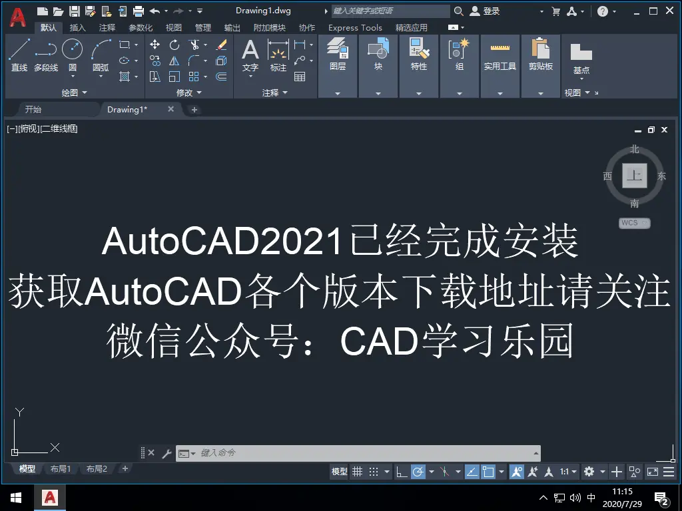Switch to the Start (开始) file tab
Viewport: 682px width, 511px height.
click(x=33, y=110)
